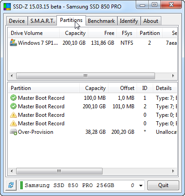Click green check icon of 100,0 MB partition

(13, 98)
